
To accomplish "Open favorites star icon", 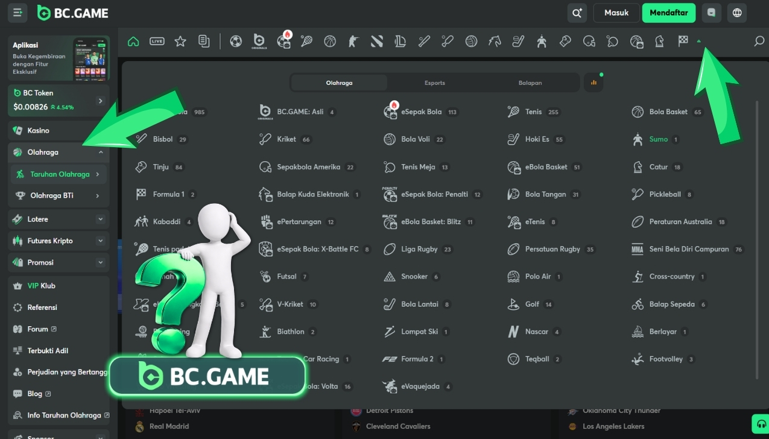I will (180, 42).
